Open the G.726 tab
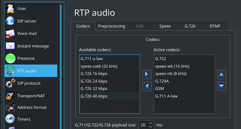 coord(190,26)
